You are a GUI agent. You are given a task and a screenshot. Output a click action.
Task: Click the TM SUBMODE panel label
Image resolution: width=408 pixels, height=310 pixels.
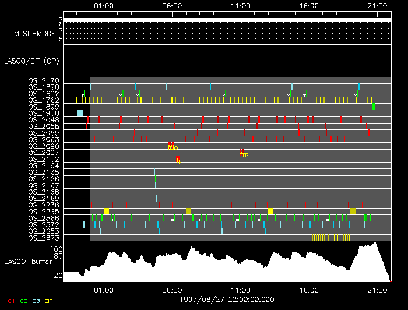tap(33, 33)
